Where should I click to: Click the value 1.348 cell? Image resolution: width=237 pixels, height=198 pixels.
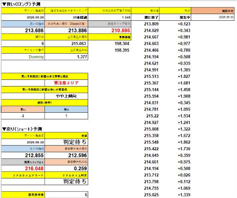(110, 17)
